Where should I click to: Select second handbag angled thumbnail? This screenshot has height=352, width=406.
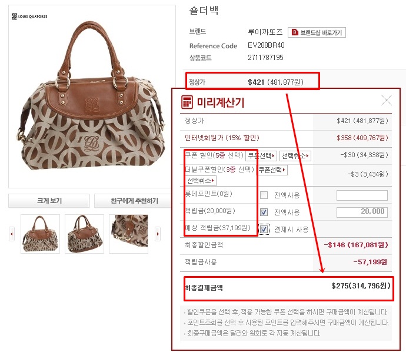click(x=84, y=234)
